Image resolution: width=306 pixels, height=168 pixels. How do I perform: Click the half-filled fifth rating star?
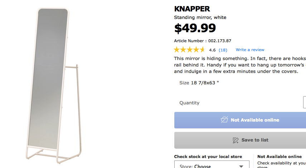coord(202,50)
